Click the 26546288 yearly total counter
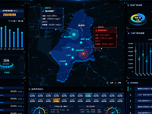Screen dimensions: 152x114 tap(9, 15)
